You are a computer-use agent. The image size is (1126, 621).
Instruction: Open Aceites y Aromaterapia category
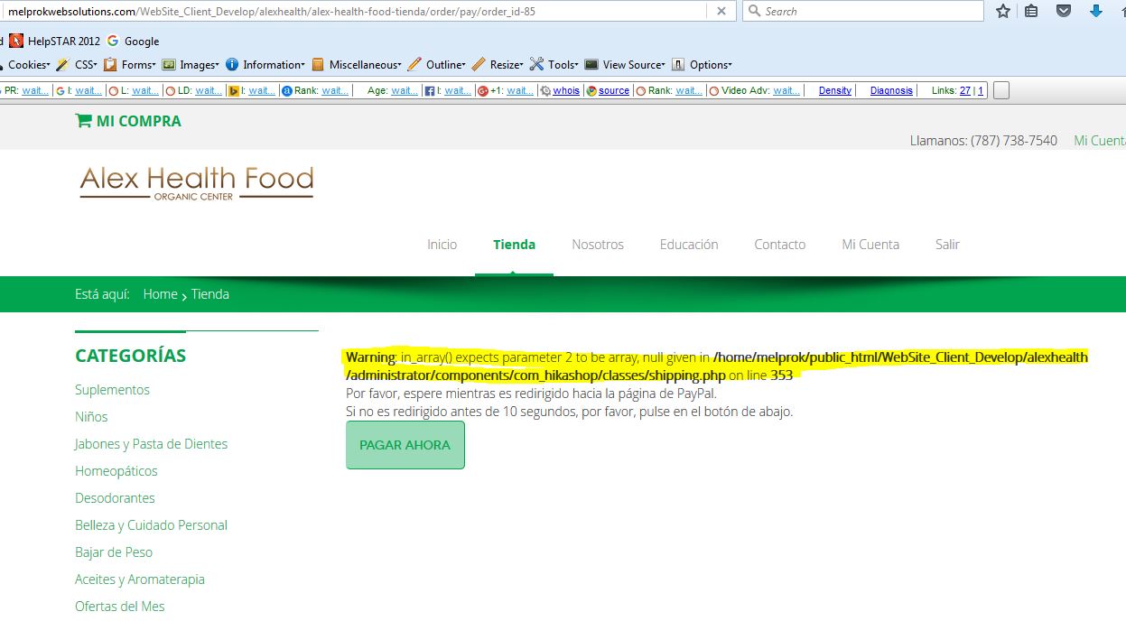(140, 579)
